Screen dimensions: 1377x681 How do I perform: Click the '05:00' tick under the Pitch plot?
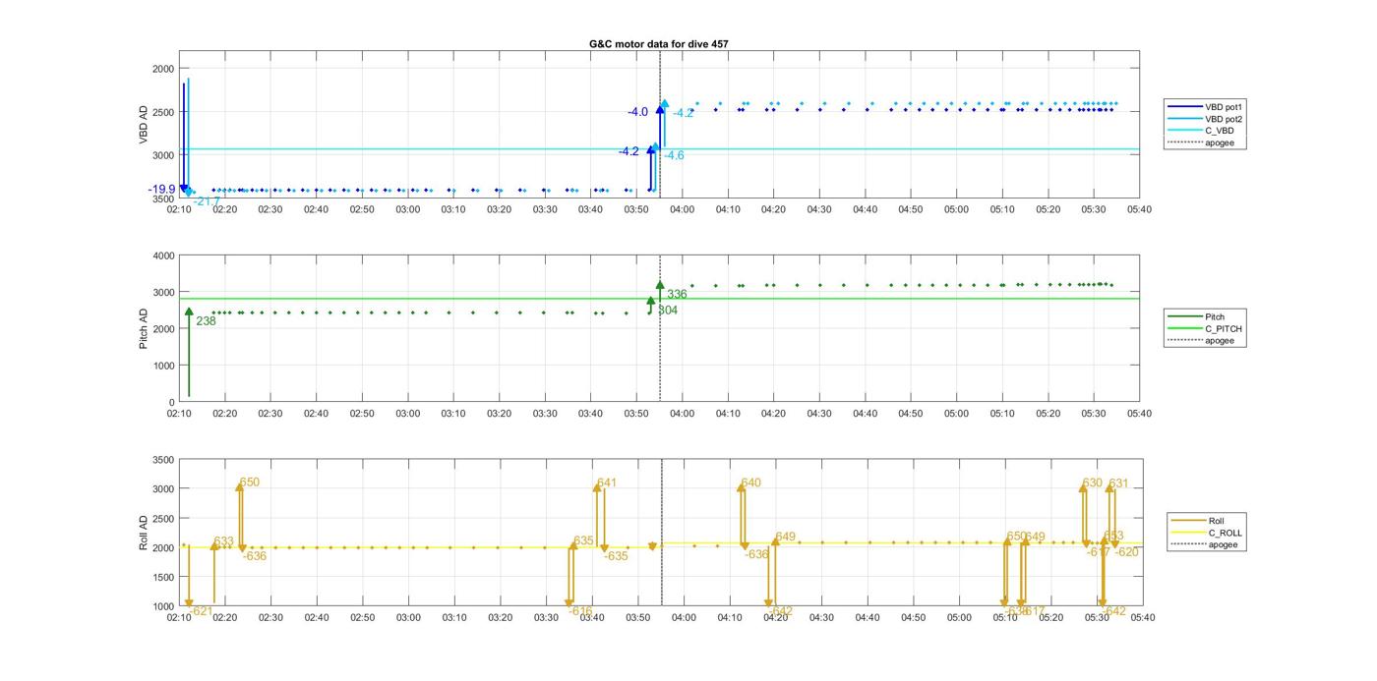956,414
